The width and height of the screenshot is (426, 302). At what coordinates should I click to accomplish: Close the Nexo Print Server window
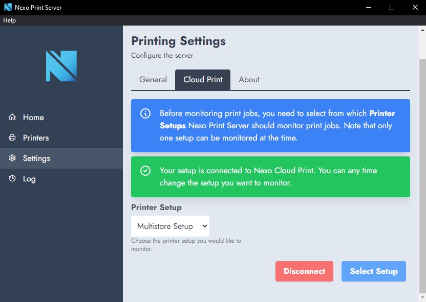pyautogui.click(x=415, y=7)
